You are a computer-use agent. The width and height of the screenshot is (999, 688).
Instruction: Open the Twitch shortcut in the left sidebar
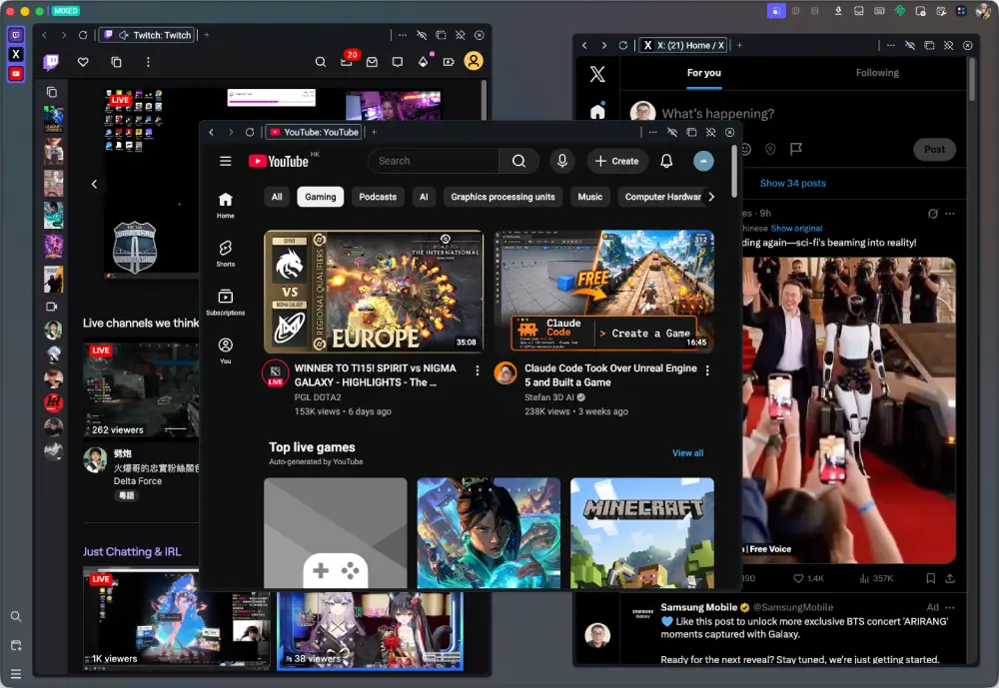(16, 35)
